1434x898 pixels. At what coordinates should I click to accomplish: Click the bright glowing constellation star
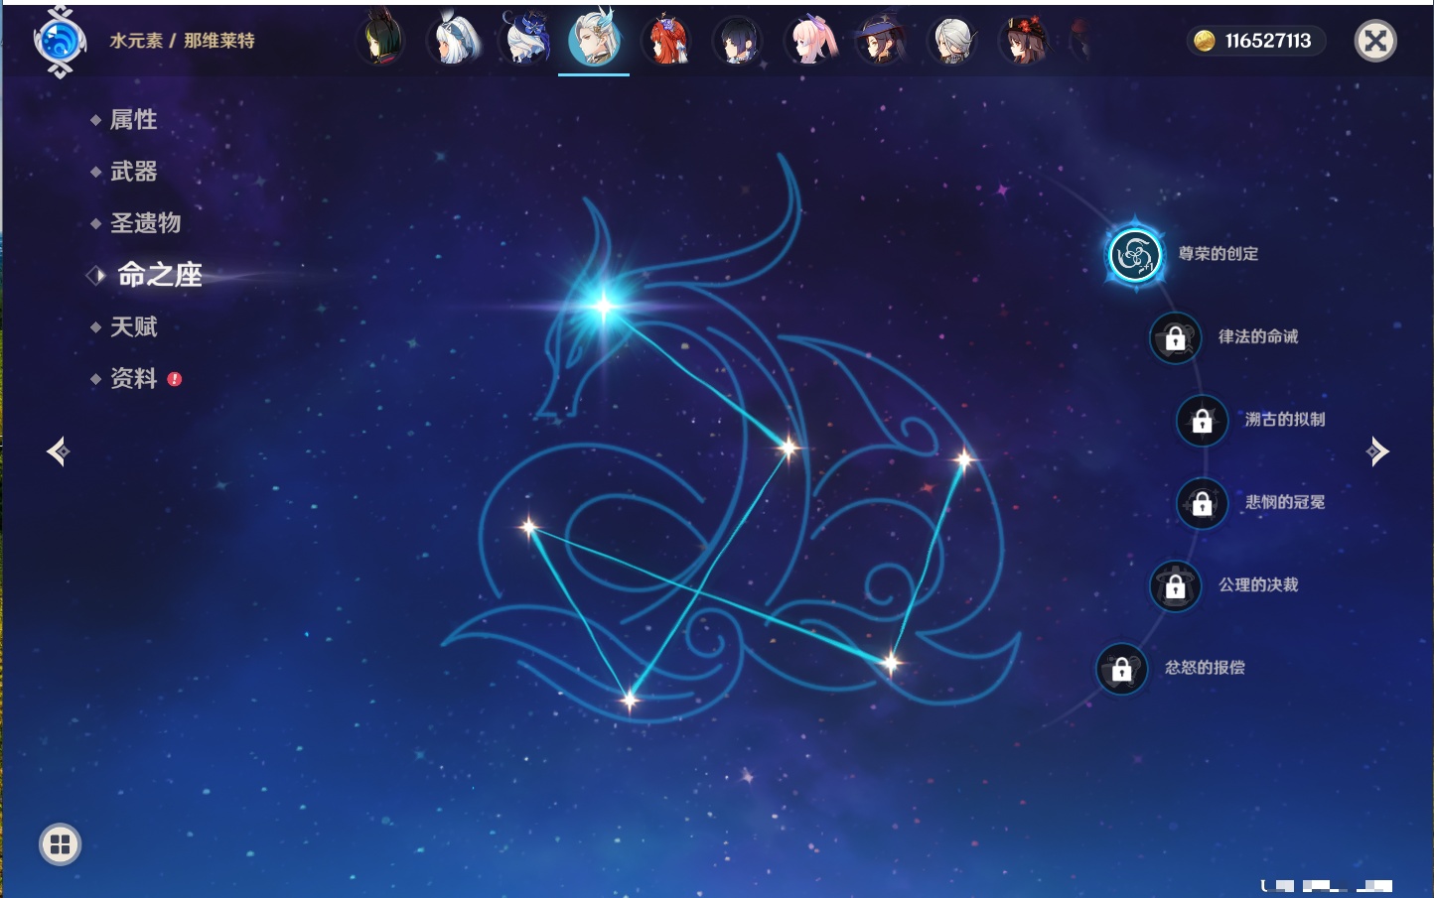[x=603, y=305]
